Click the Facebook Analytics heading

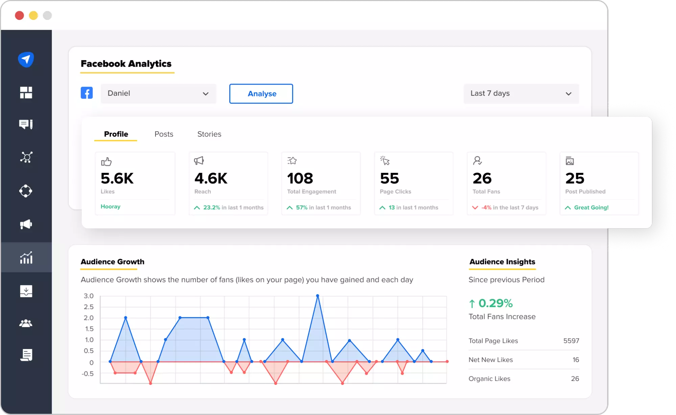point(126,64)
